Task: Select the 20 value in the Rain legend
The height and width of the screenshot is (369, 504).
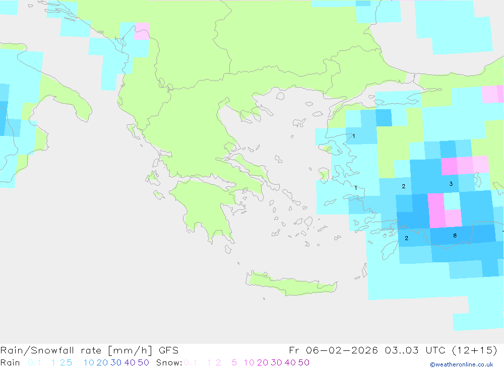Action: point(102,362)
